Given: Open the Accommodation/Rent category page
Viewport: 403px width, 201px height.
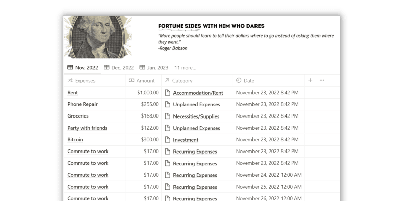Looking at the screenshot, I should [x=198, y=93].
